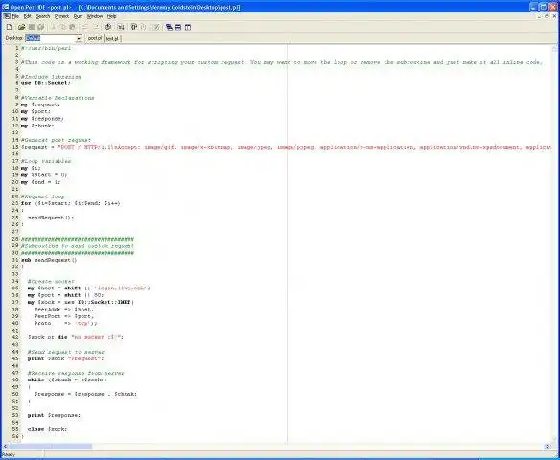Viewport: 560px width, 460px height.
Task: Click the Undo toolbar icon
Action: click(85, 27)
